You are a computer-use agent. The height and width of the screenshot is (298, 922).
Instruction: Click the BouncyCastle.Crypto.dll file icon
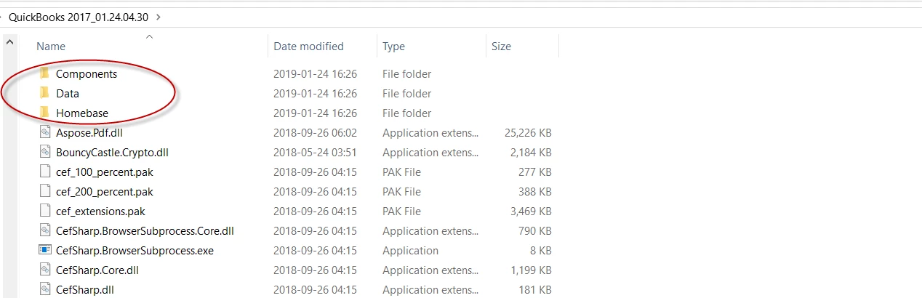tap(44, 152)
